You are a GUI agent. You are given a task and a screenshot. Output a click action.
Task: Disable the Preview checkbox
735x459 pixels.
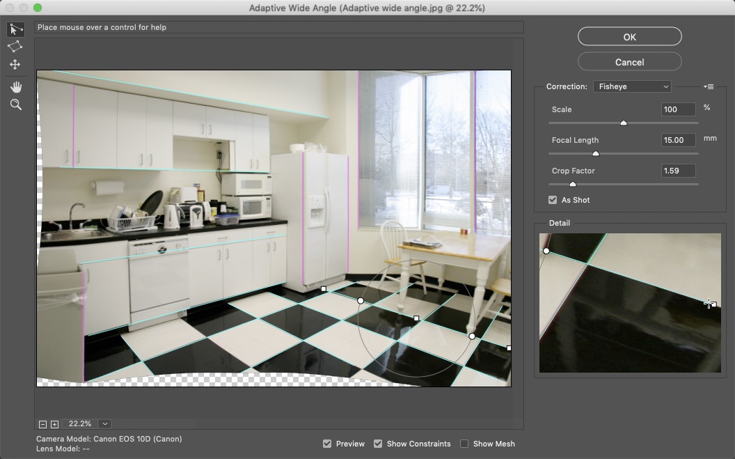pos(327,444)
